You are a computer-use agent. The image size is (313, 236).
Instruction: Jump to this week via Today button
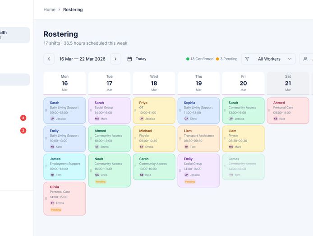pos(141,59)
